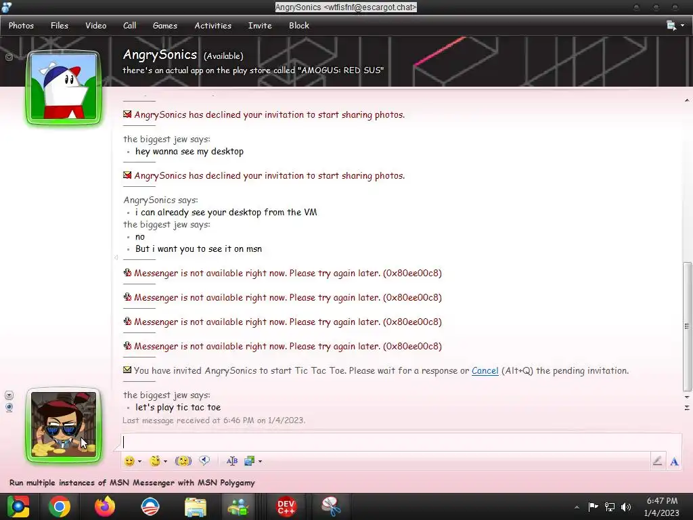Start a Video call from menu
Screen dimensions: 693x520
tap(96, 26)
